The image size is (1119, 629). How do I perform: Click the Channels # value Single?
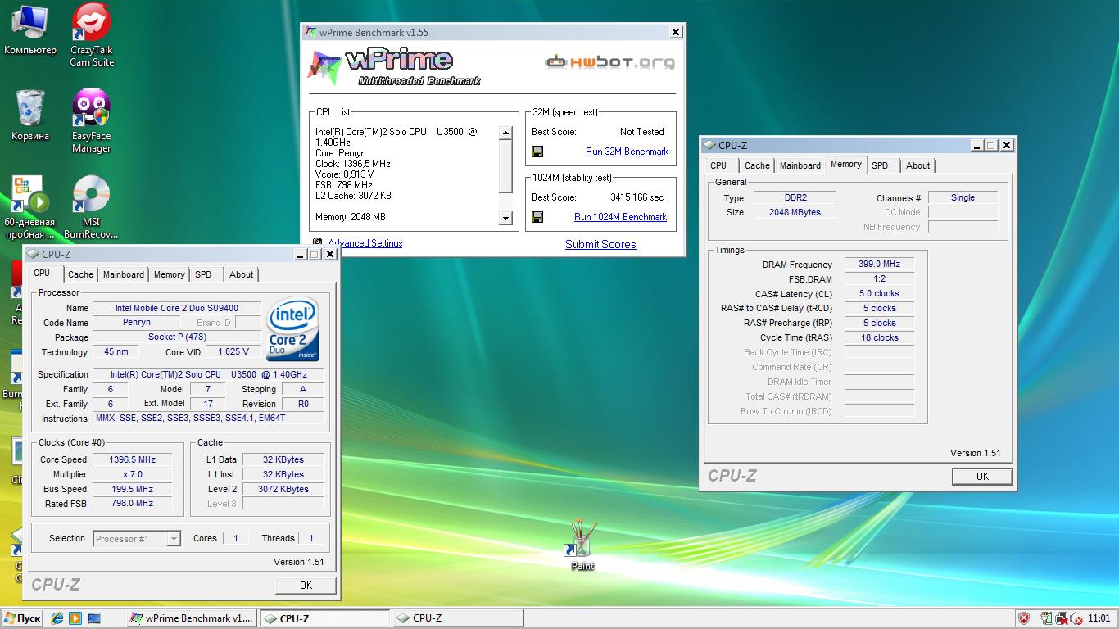pyautogui.click(x=963, y=197)
